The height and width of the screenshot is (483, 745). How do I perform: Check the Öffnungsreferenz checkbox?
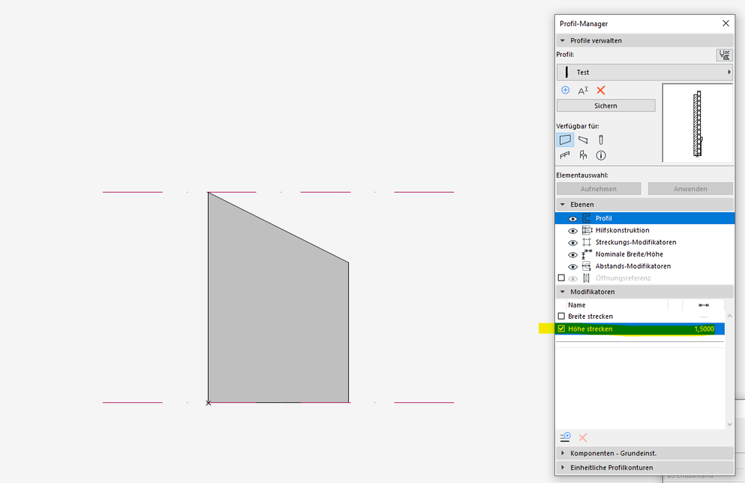click(561, 278)
